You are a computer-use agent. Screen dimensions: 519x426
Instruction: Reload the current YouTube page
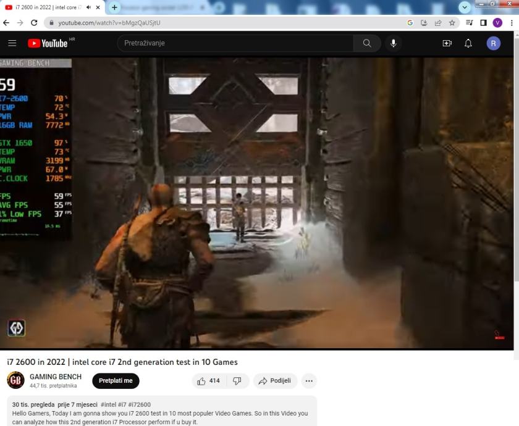(34, 22)
